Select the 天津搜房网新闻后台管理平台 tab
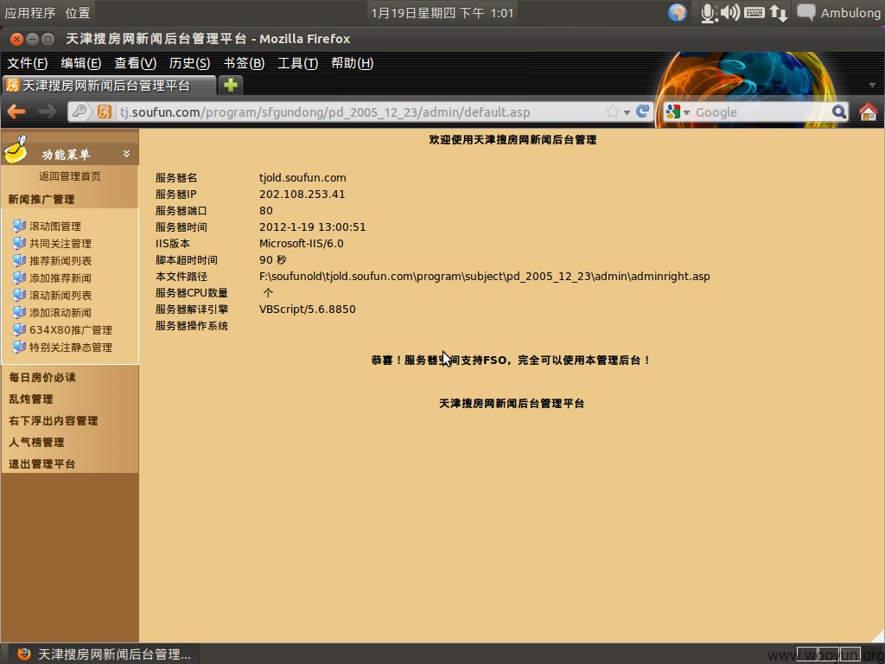The width and height of the screenshot is (885, 664). coord(109,86)
